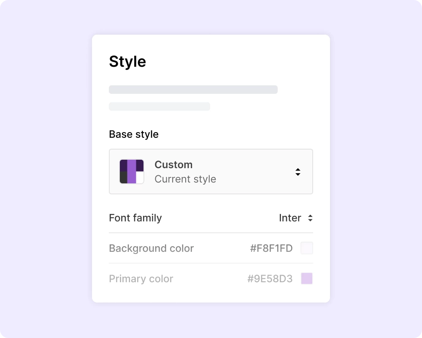The height and width of the screenshot is (338, 422).
Task: Click the long gray placeholder bar
Action: pyautogui.click(x=193, y=90)
